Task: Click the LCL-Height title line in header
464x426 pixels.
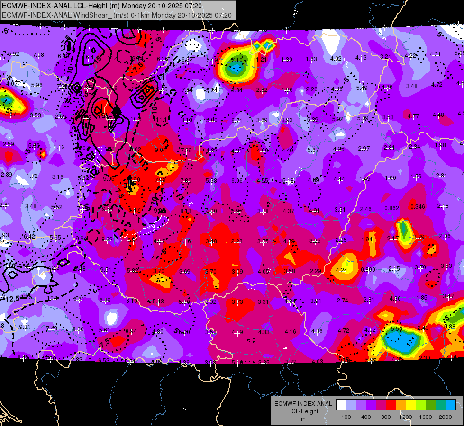Action: coord(102,6)
